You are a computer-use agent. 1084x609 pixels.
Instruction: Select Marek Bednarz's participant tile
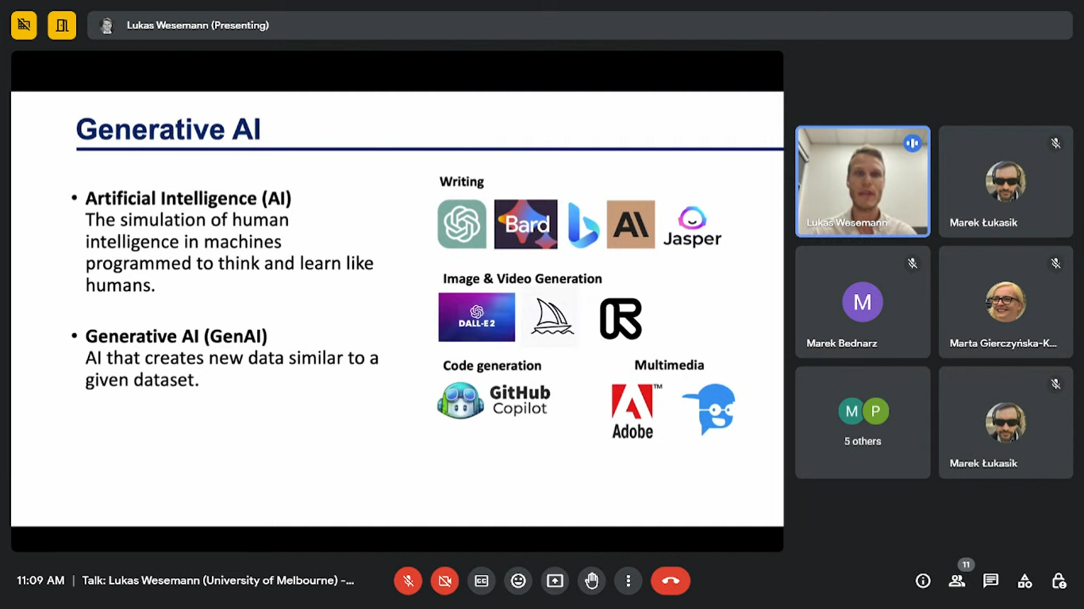(863, 302)
